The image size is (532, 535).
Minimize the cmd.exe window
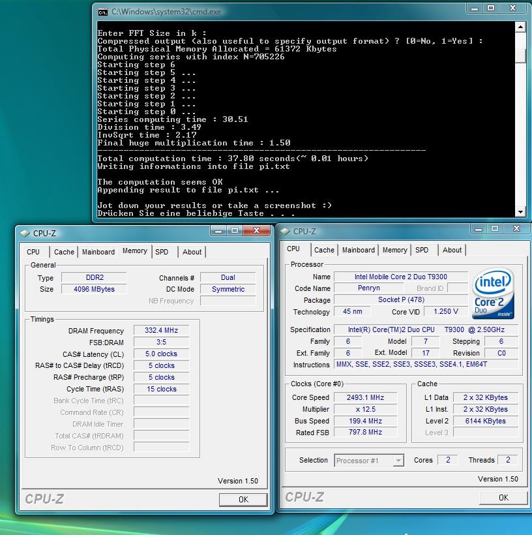point(475,8)
